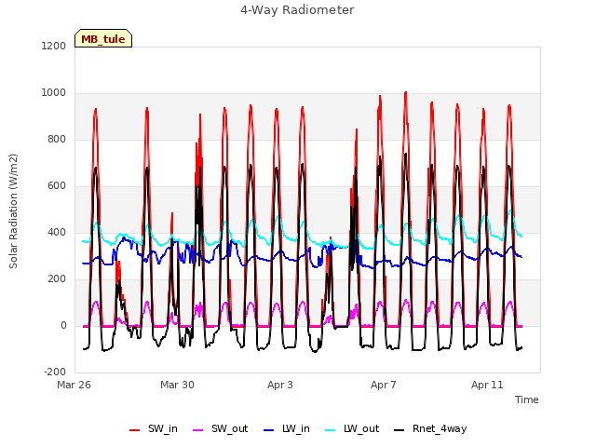This screenshot has width=596, height=447.
Task: Toggle the Rnet_4way legend entry
Action: (430, 429)
